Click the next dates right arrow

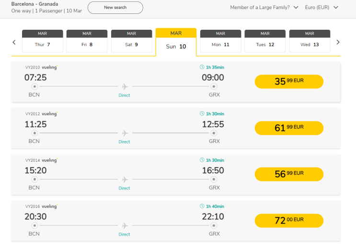[x=338, y=42]
